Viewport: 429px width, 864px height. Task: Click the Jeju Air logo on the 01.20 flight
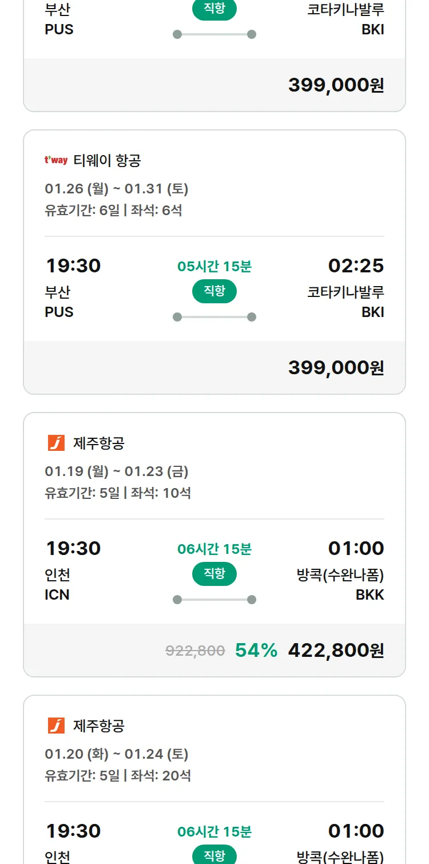point(56,726)
